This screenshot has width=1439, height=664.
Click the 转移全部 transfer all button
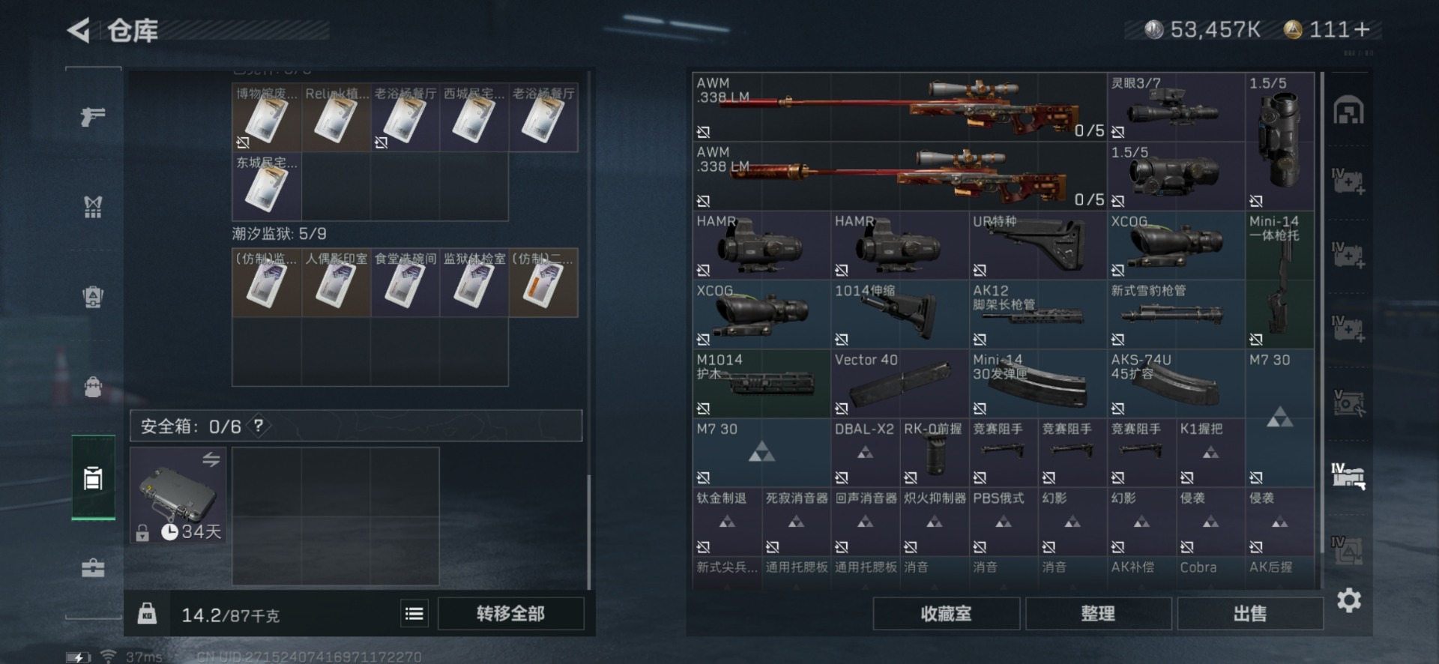point(510,614)
